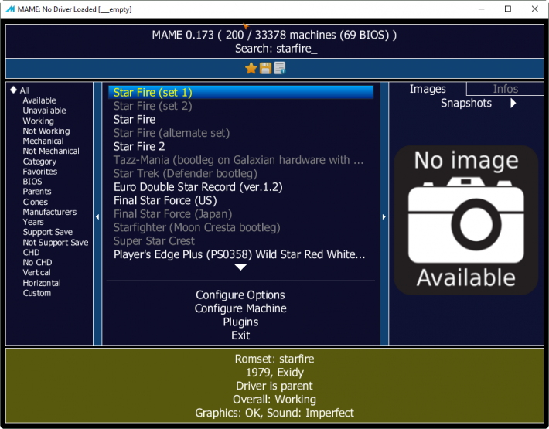
Task: Select the Not Working filter
Action: (46, 131)
